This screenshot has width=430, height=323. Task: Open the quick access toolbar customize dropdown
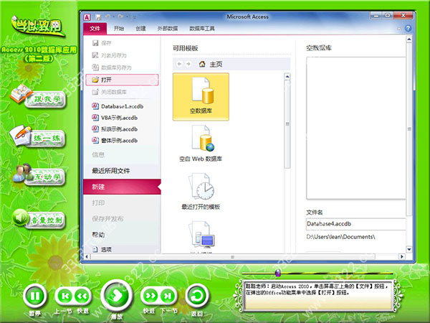pos(135,17)
